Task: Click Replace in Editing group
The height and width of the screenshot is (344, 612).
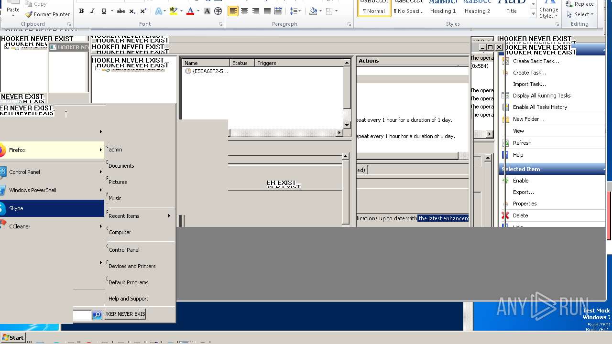Action: (x=579, y=4)
